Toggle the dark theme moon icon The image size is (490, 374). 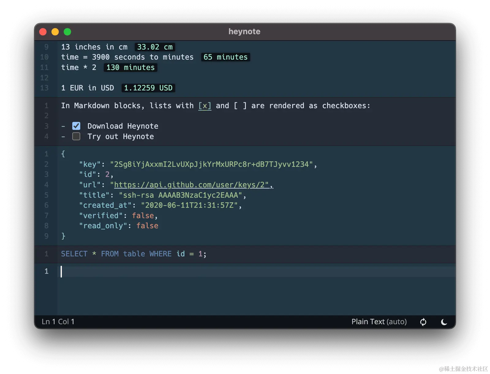[444, 322]
